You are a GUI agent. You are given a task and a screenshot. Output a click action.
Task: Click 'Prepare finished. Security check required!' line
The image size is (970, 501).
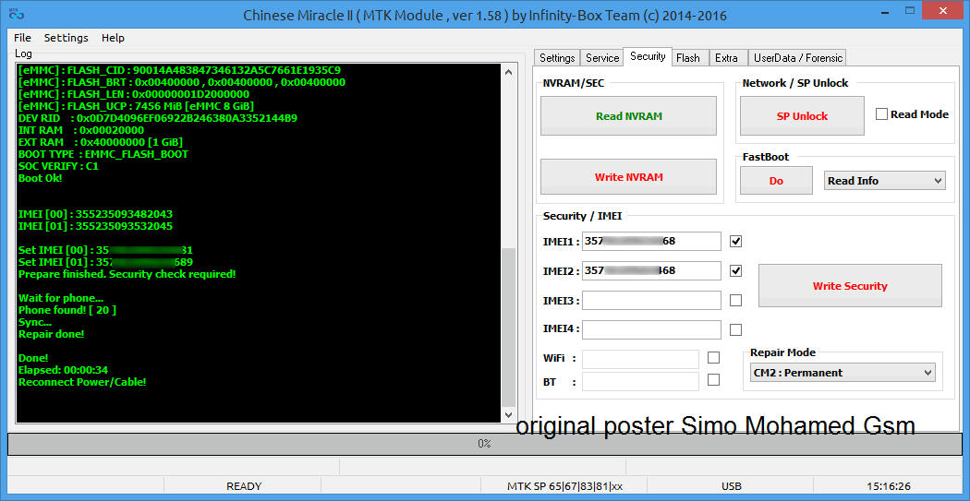point(127,274)
